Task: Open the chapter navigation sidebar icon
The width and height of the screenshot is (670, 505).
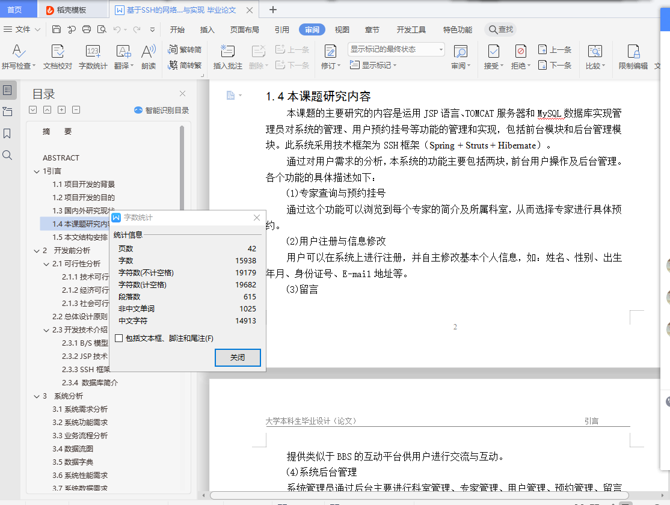Action: pyautogui.click(x=7, y=112)
